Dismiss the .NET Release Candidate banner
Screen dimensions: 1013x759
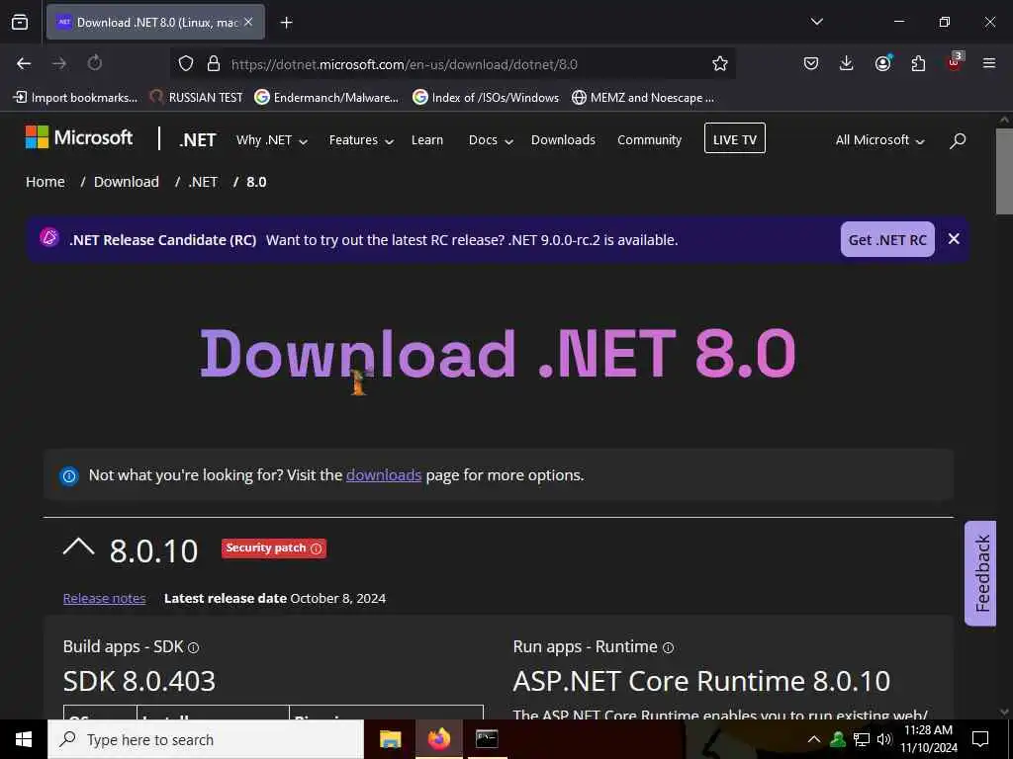coord(954,239)
